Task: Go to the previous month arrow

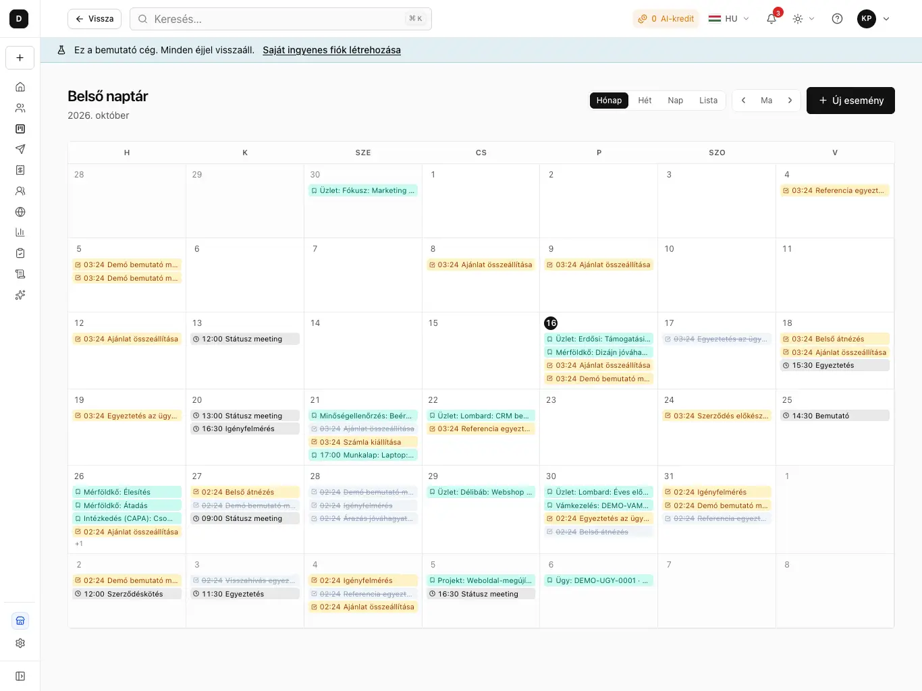Action: pyautogui.click(x=744, y=101)
